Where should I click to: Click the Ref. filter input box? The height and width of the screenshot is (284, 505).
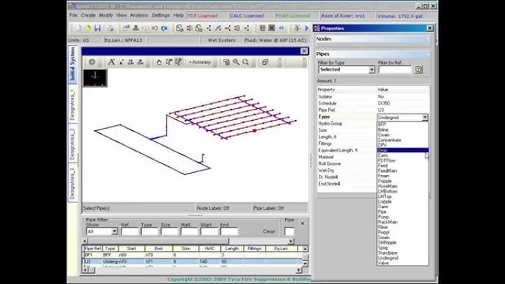point(130,231)
